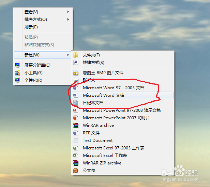Click the monitor icon beside 屏幕分辨率(C)
Image resolution: width=210 pixels, height=187 pixels.
17,65
